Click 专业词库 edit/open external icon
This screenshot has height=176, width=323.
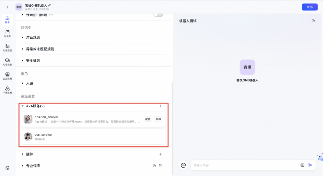(160, 166)
